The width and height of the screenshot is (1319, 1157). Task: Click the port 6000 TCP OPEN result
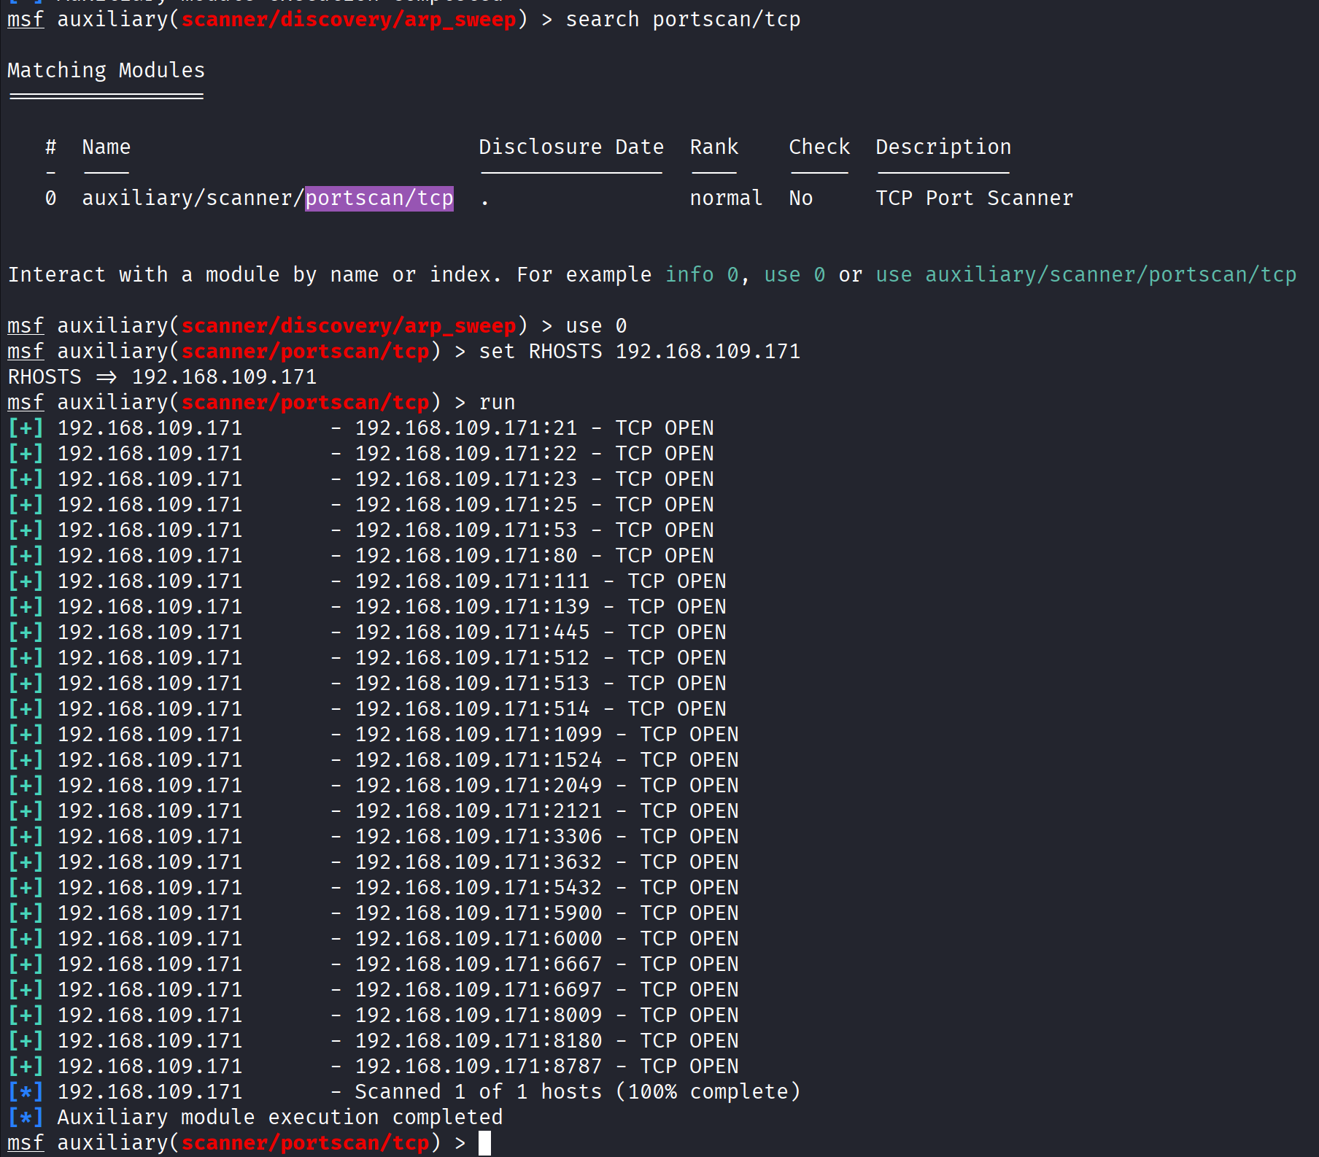click(x=373, y=938)
